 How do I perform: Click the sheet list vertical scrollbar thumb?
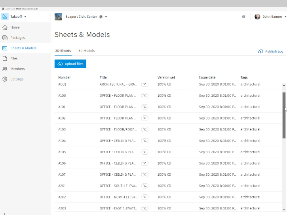[284, 115]
